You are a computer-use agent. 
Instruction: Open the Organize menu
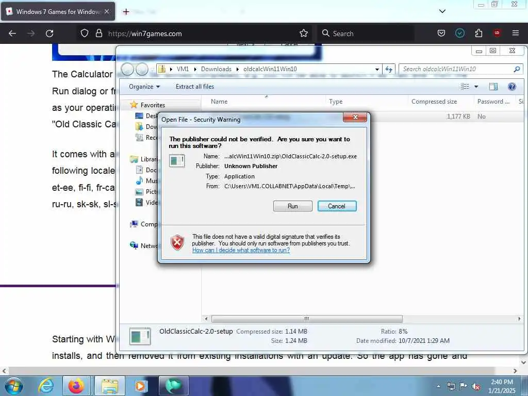144,87
